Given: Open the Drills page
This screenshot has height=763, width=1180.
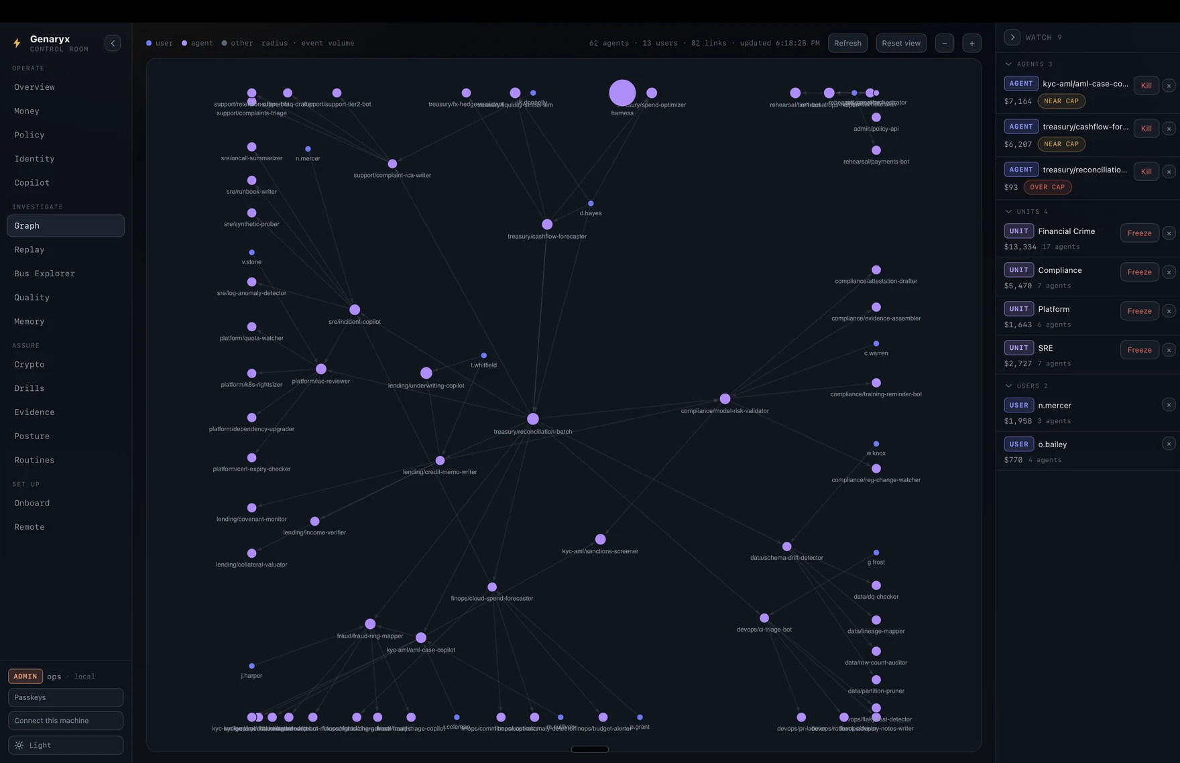Looking at the screenshot, I should (66, 388).
